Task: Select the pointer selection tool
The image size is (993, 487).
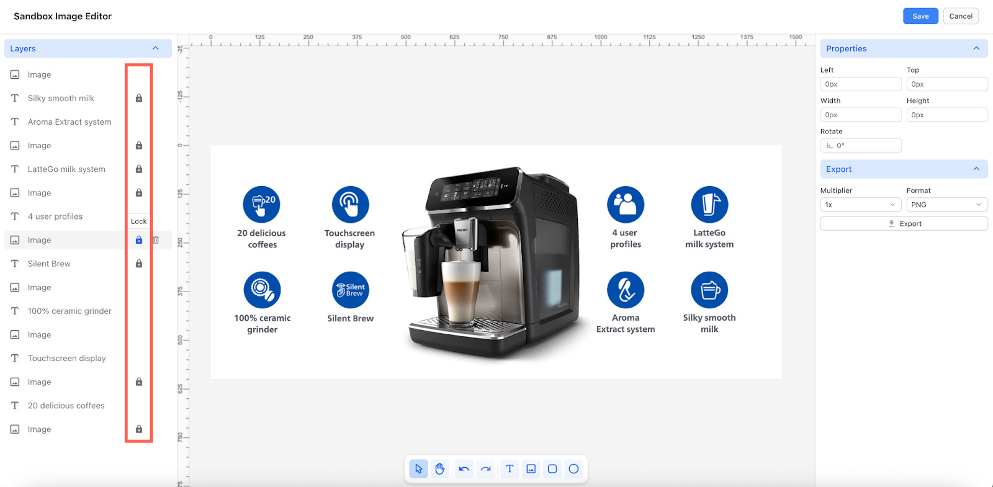Action: pyautogui.click(x=418, y=469)
